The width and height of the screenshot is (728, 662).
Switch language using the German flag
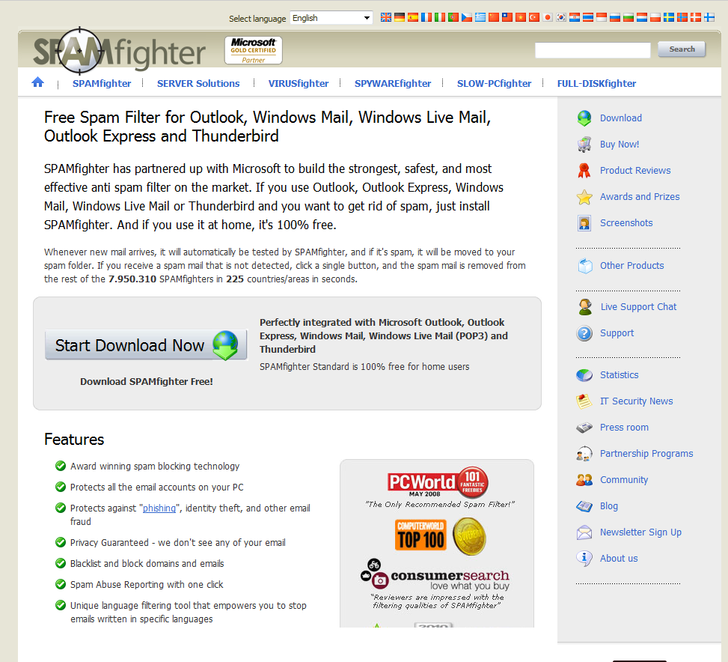[x=400, y=18]
